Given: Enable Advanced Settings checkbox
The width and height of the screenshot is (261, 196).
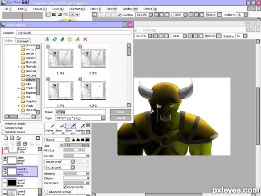Looking at the screenshot, I should click(x=46, y=192).
